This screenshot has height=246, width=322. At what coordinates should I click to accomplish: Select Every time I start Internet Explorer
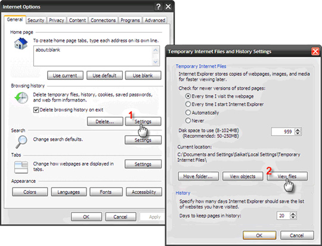(x=188, y=104)
